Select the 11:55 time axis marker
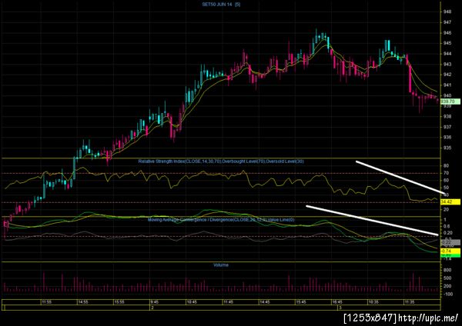The height and width of the screenshot is (326, 462). [46, 302]
